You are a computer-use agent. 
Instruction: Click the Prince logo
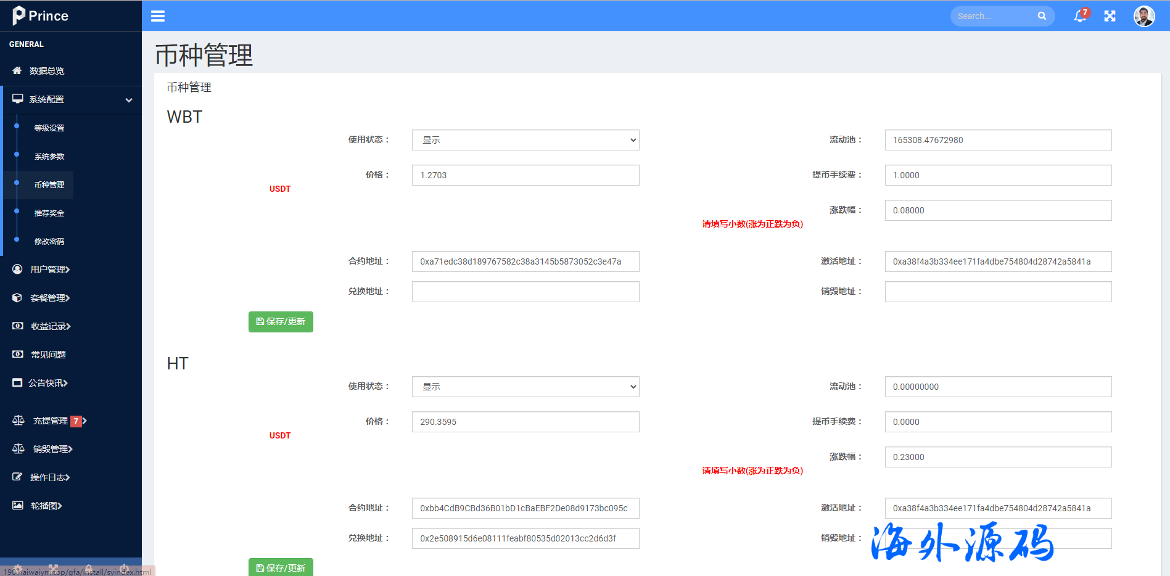(x=41, y=15)
